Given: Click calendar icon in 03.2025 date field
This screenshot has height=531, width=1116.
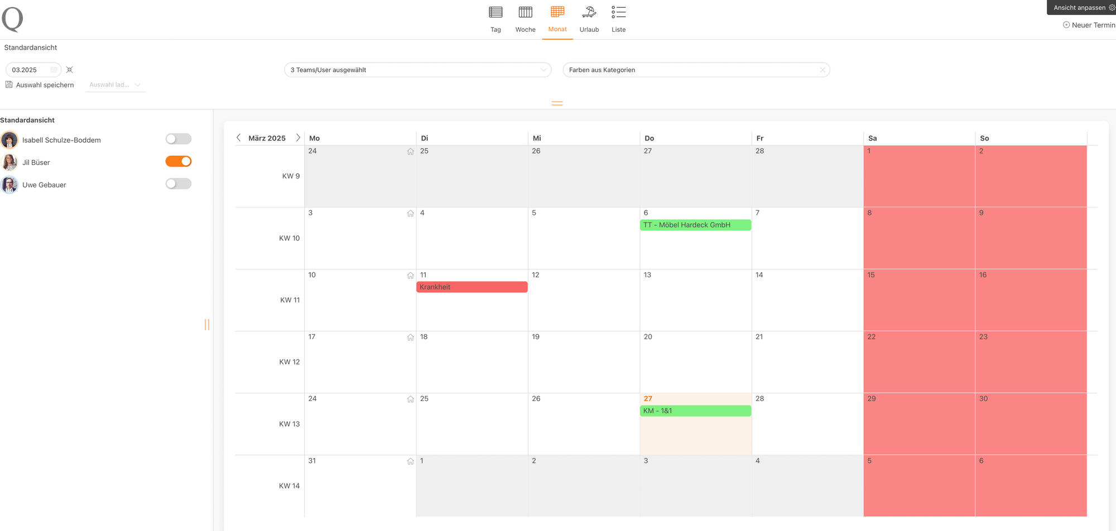Looking at the screenshot, I should click(x=54, y=70).
